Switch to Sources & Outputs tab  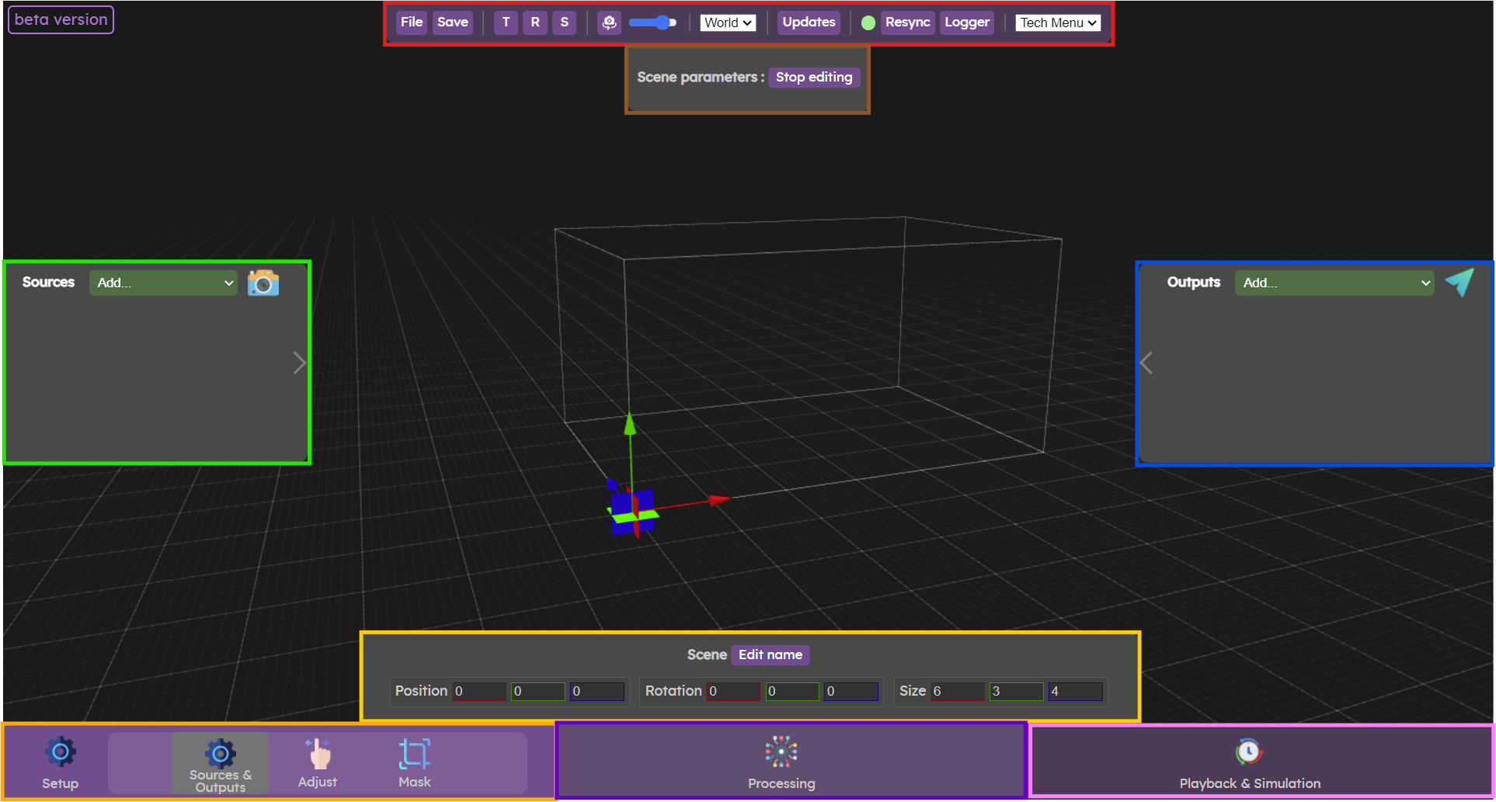[x=220, y=764]
